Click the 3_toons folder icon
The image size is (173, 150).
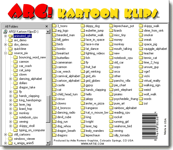point(54,26)
